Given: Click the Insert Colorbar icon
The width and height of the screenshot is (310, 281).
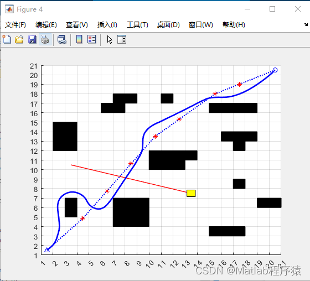Looking at the screenshot, I should (x=79, y=39).
